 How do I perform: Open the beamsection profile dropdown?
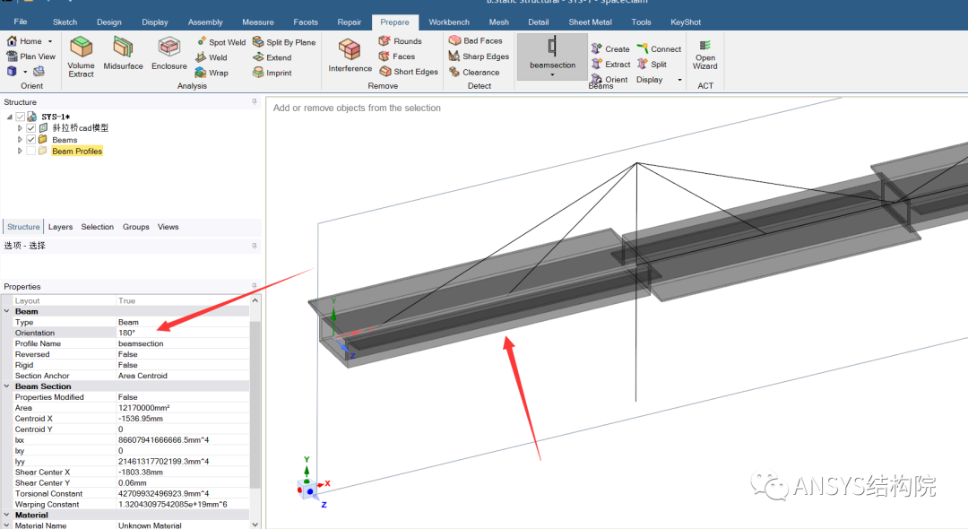click(552, 75)
